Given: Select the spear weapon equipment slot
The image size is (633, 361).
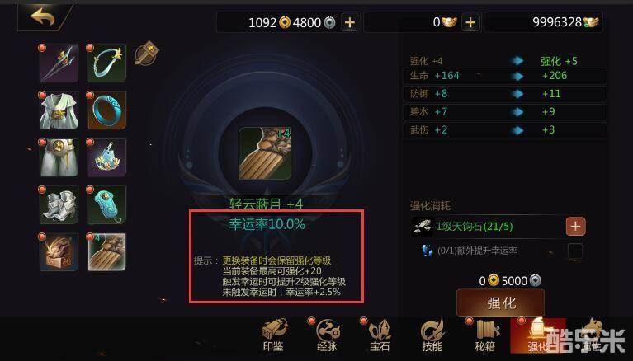Looking at the screenshot, I should point(59,63).
